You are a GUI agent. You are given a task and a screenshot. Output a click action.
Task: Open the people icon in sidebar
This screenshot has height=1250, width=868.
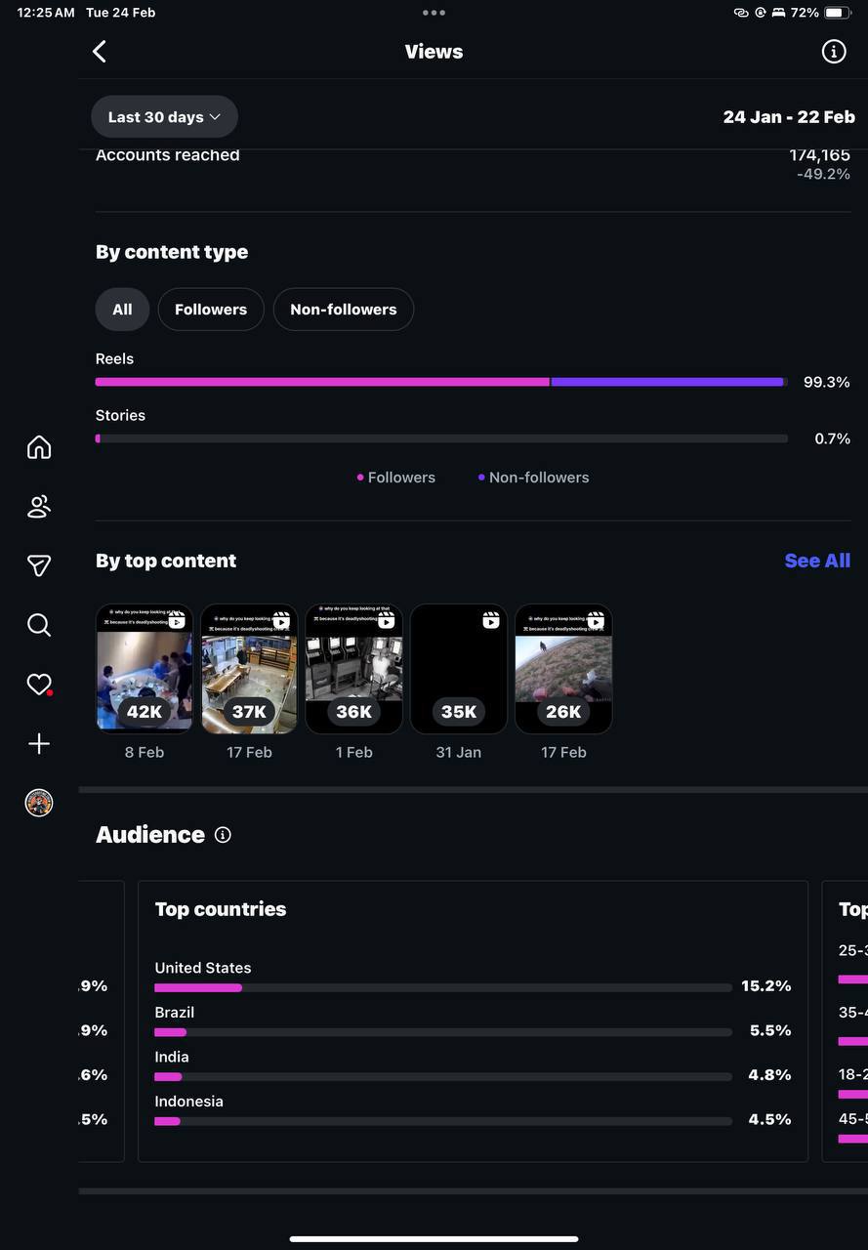[x=39, y=507]
